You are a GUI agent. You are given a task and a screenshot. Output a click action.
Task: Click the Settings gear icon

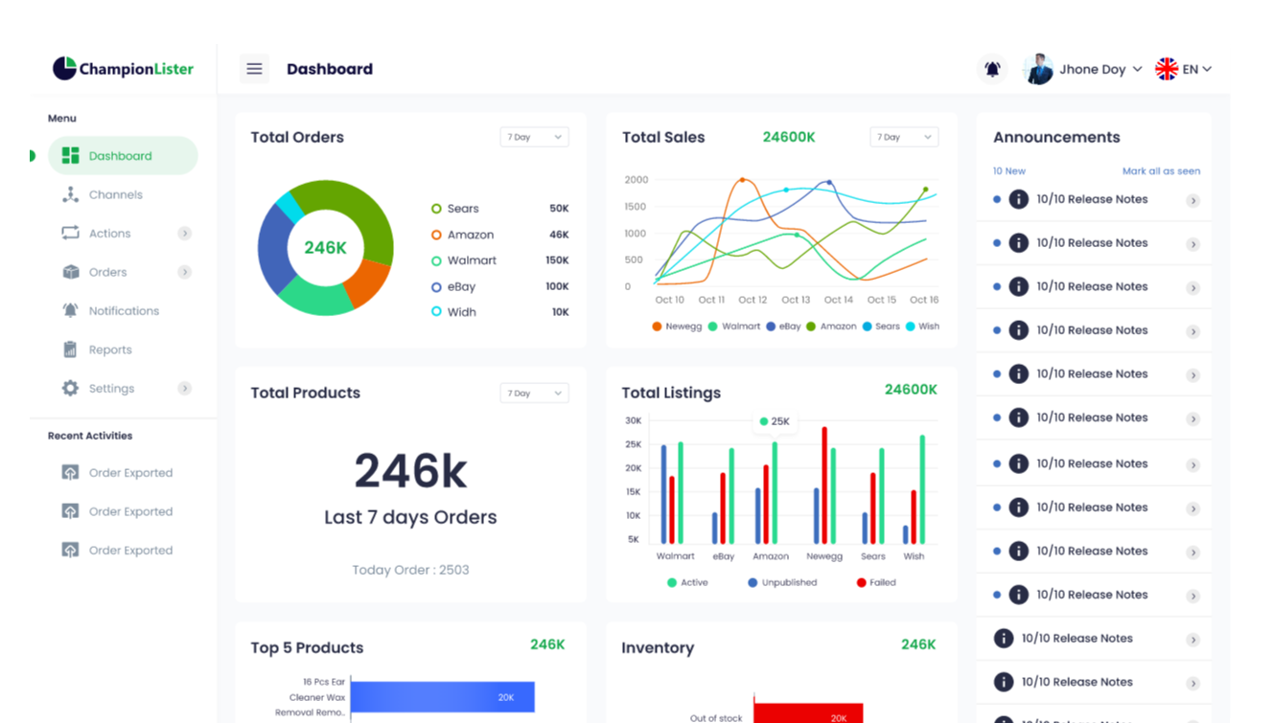click(70, 388)
